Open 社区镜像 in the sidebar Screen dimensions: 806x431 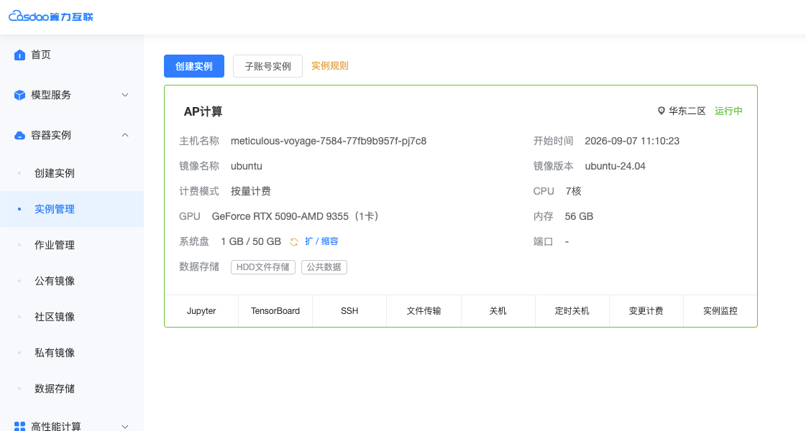tap(55, 317)
